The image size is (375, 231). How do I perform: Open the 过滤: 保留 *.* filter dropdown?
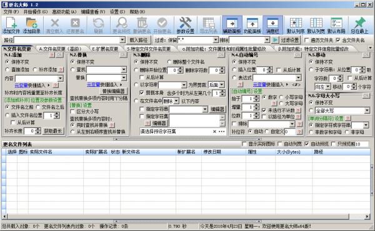pyautogui.click(x=216, y=40)
